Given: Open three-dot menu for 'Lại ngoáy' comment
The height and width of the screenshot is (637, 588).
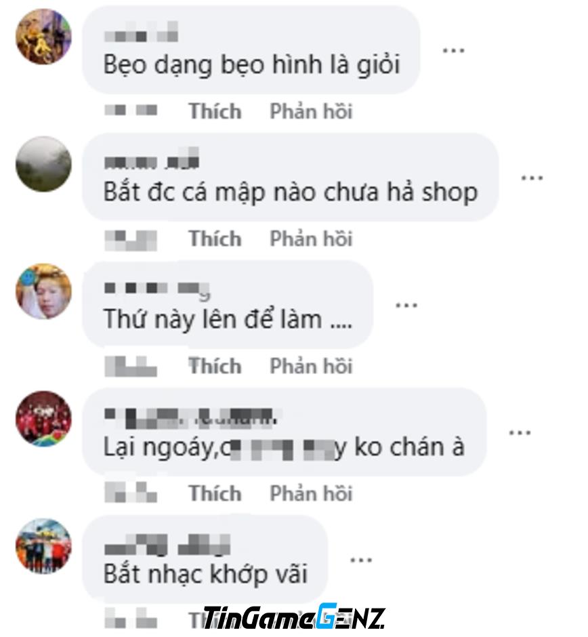Looking at the screenshot, I should point(520,433).
